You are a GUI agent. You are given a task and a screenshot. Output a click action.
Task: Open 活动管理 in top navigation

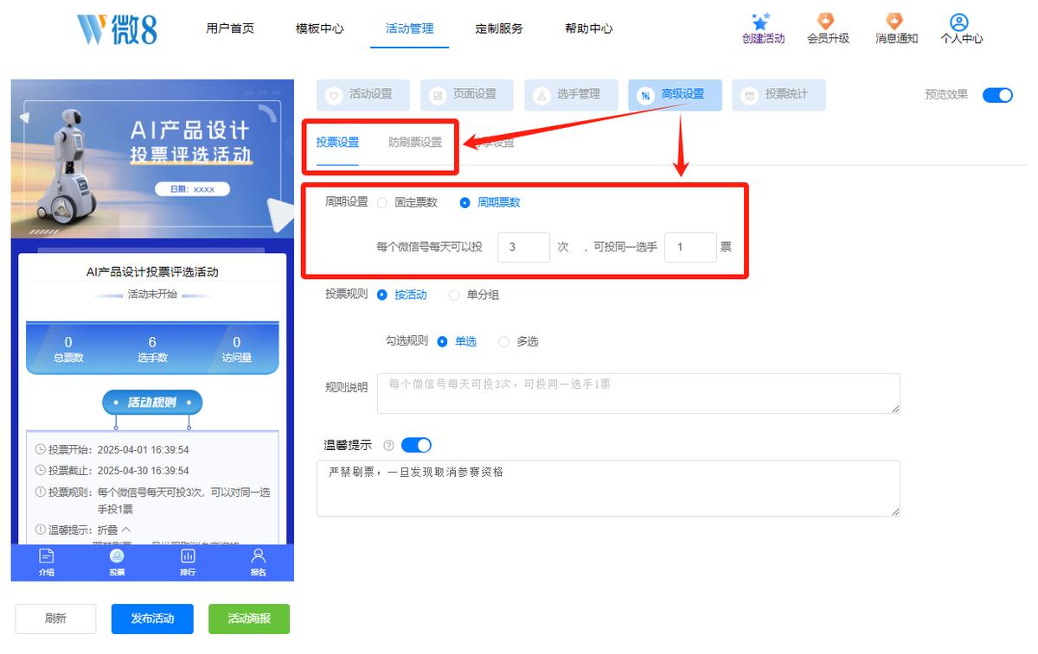coord(409,29)
